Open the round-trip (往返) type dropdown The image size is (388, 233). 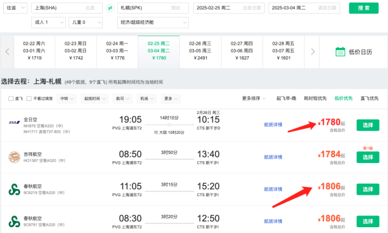[x=16, y=8]
